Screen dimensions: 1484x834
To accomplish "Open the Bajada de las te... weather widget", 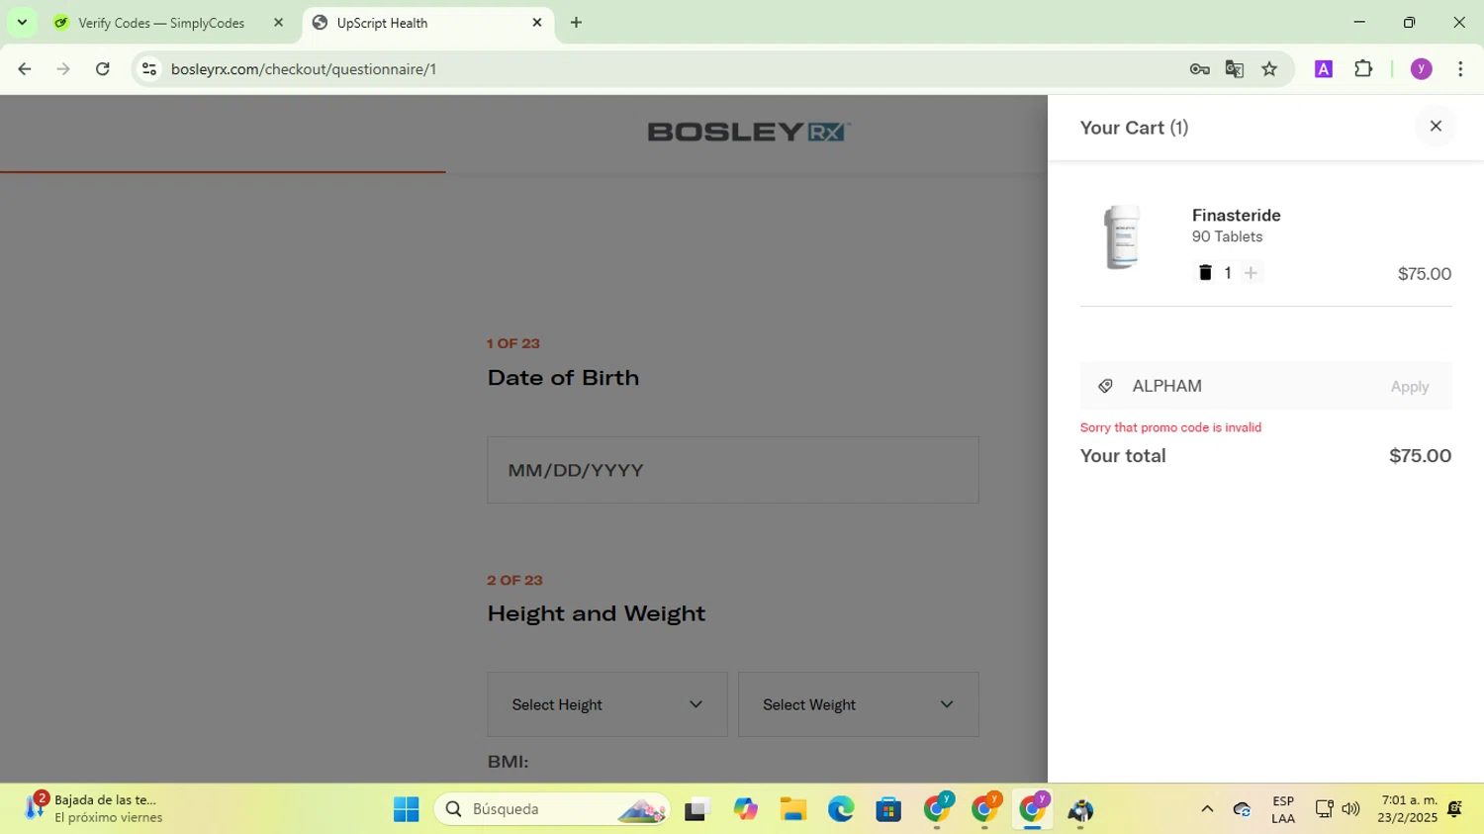I will [x=94, y=809].
